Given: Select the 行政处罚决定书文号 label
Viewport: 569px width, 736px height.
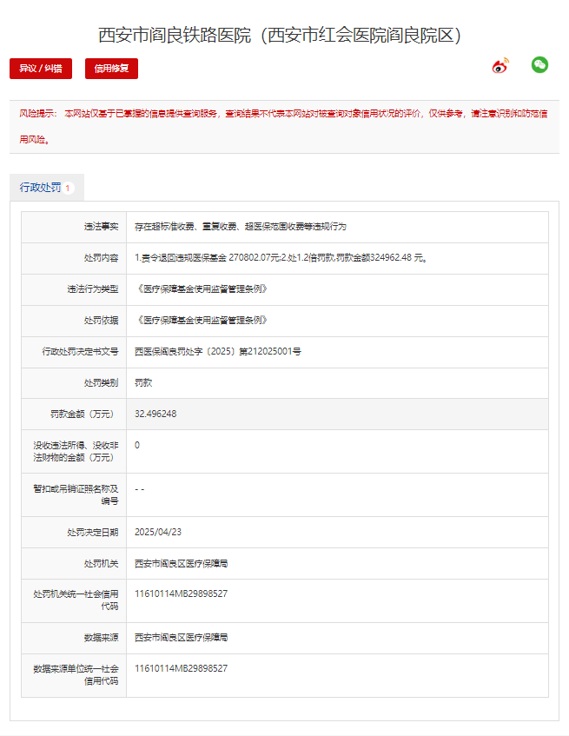Looking at the screenshot, I should tap(80, 352).
